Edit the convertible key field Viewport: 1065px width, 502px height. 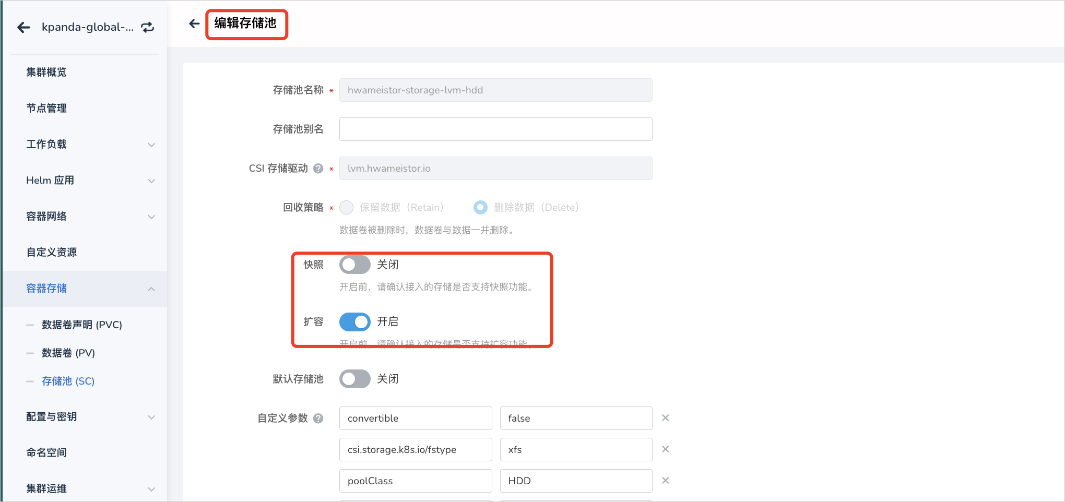[416, 418]
